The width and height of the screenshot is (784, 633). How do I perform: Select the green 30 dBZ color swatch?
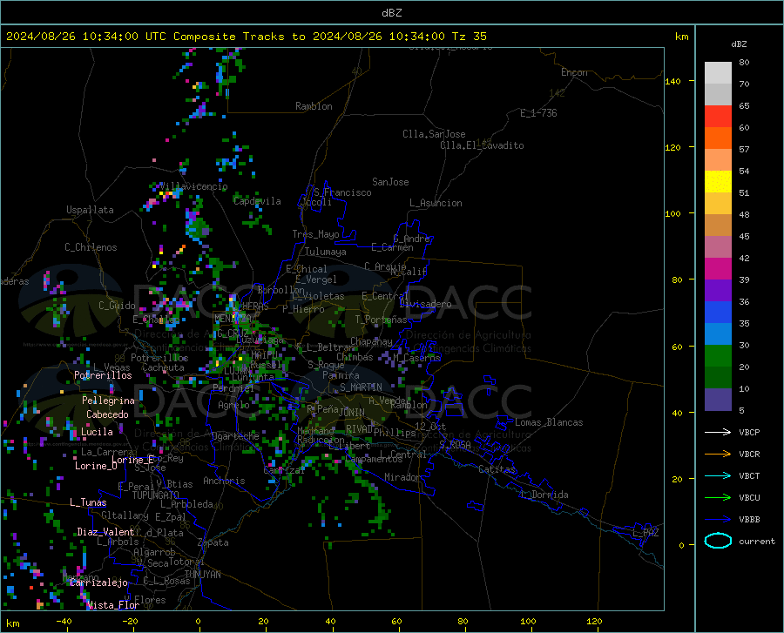718,356
